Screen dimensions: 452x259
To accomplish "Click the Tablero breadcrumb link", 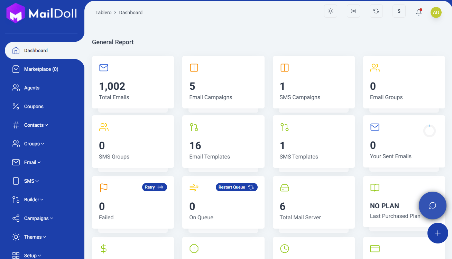I will [x=103, y=12].
